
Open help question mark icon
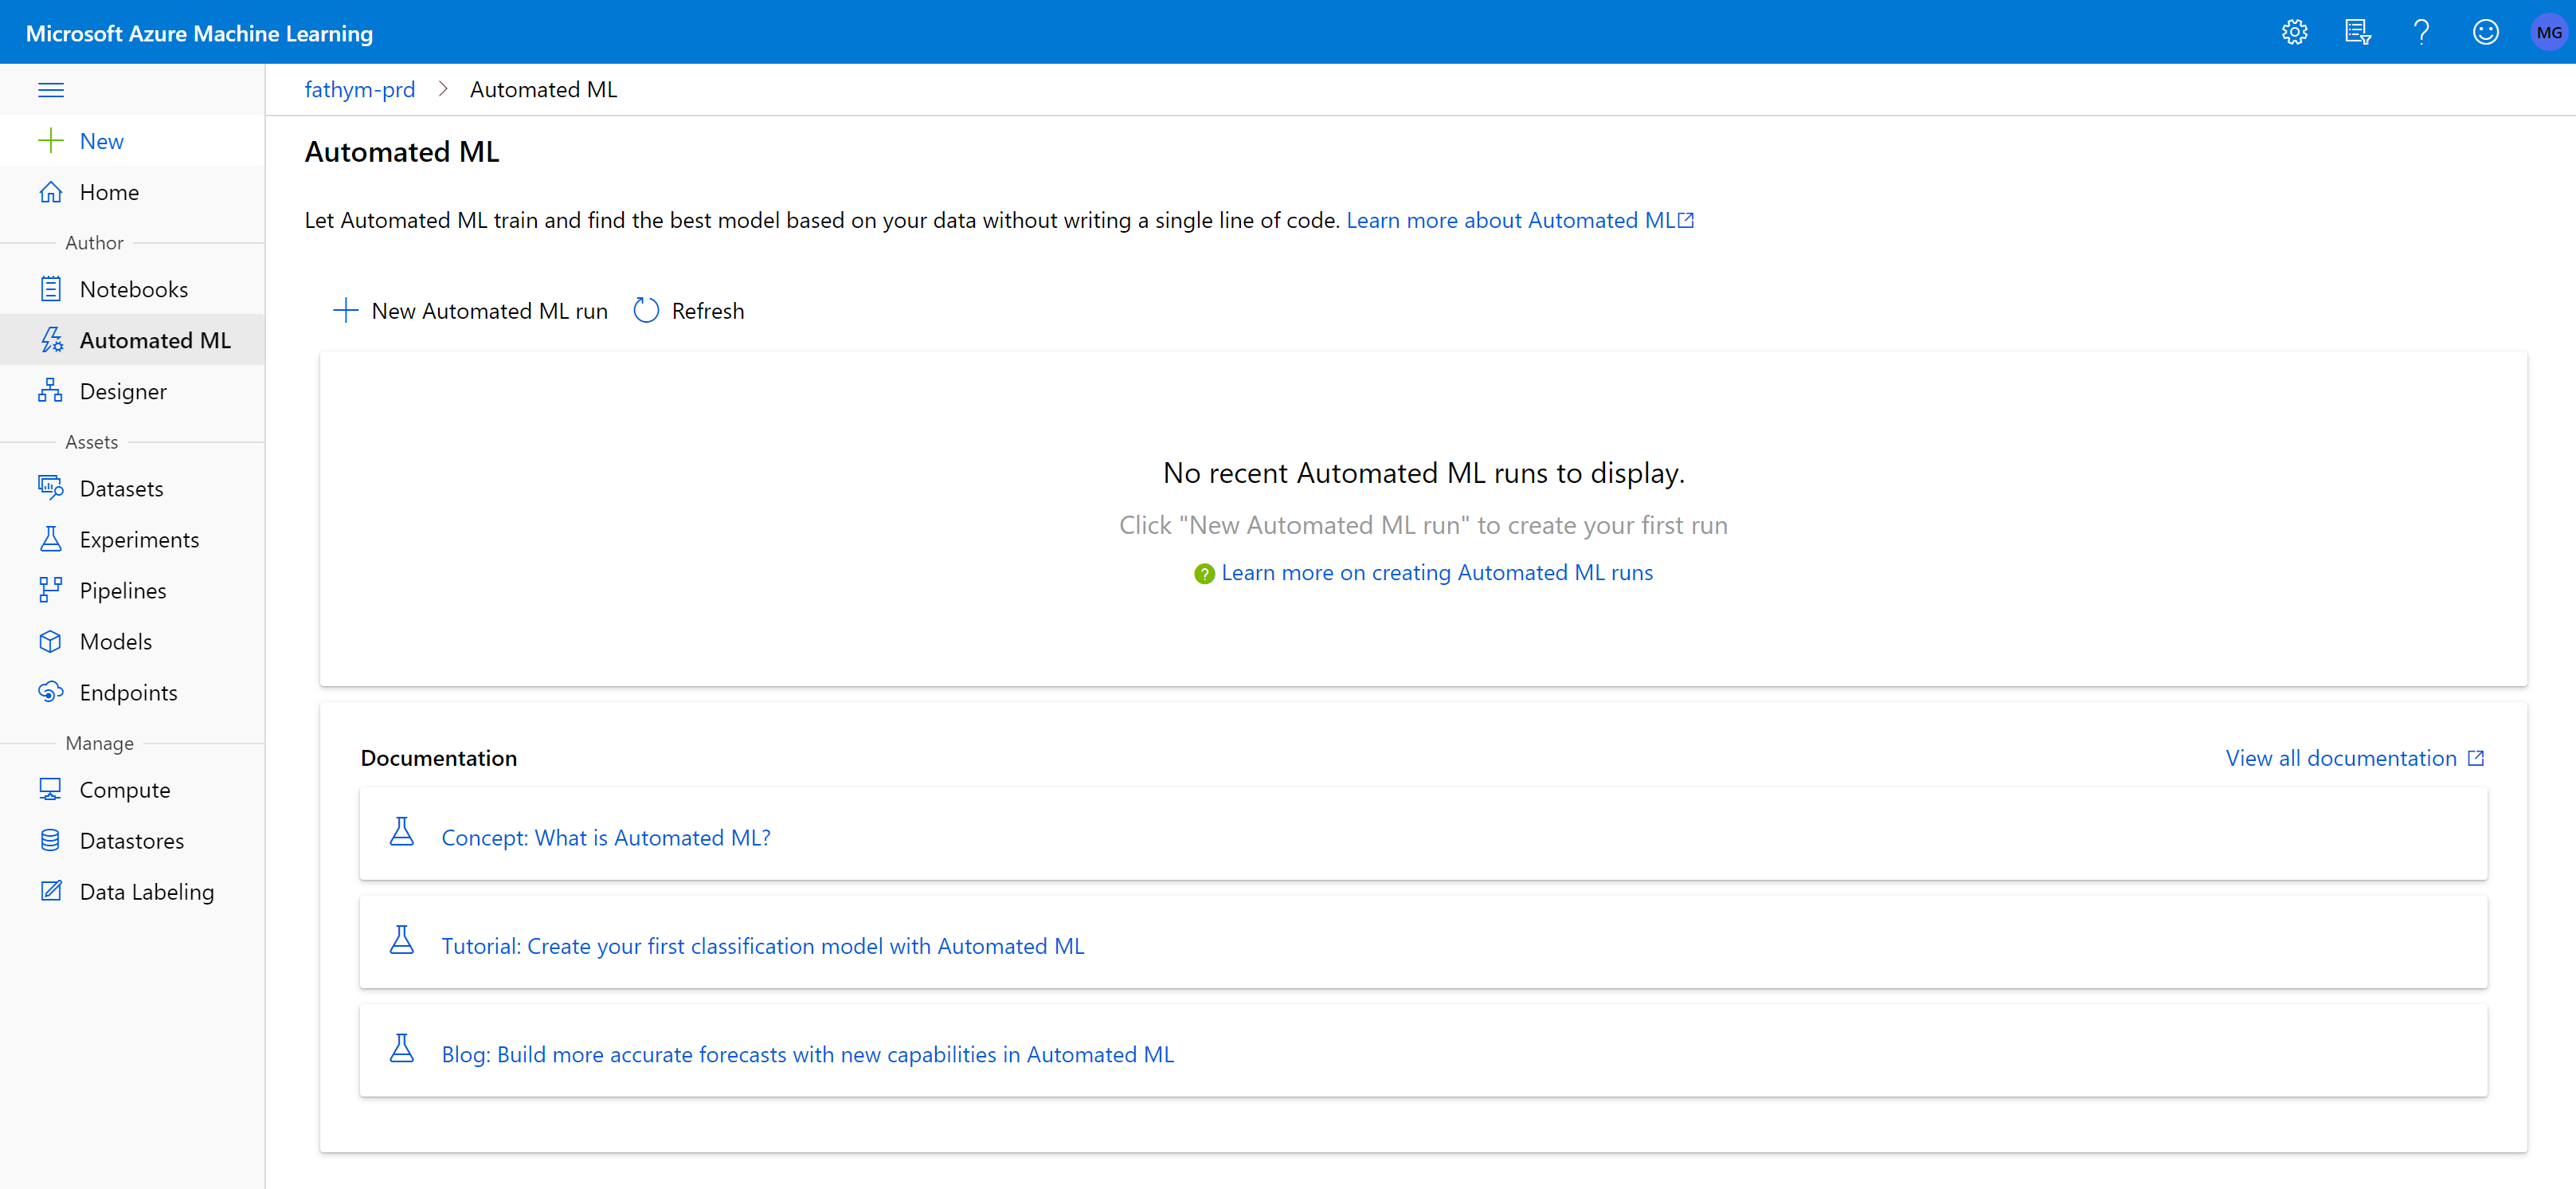[x=2421, y=32]
